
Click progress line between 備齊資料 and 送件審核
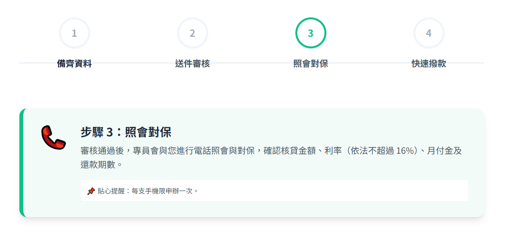tap(133, 63)
